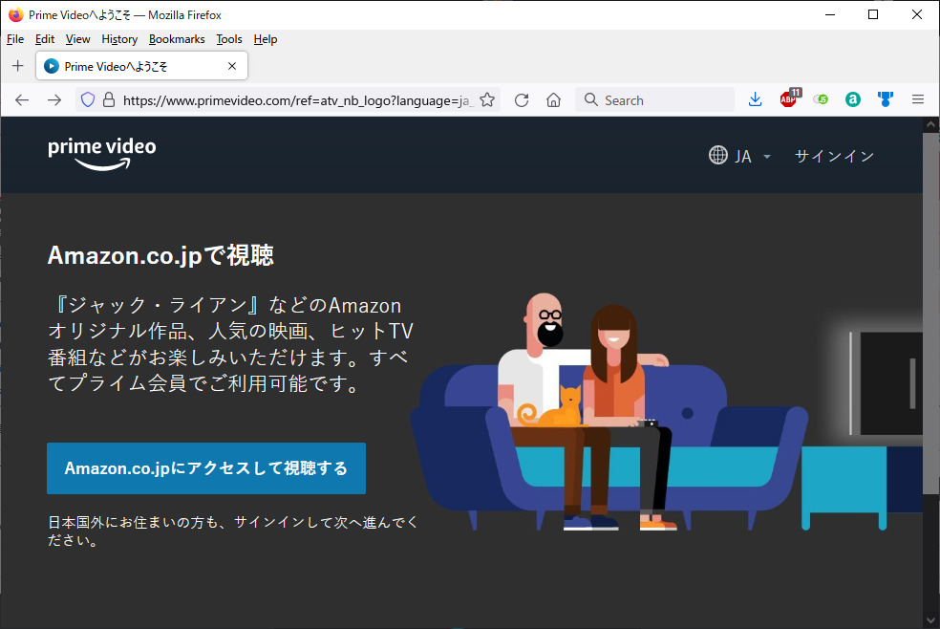Viewport: 940px width, 629px height.
Task: Go to the Firefox home page icon
Action: (x=553, y=100)
